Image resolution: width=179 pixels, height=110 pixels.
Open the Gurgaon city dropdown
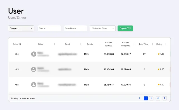[21, 28]
